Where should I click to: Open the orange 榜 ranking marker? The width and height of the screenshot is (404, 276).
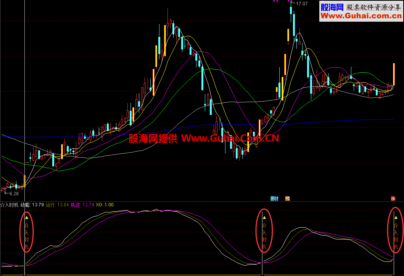coord(288,199)
